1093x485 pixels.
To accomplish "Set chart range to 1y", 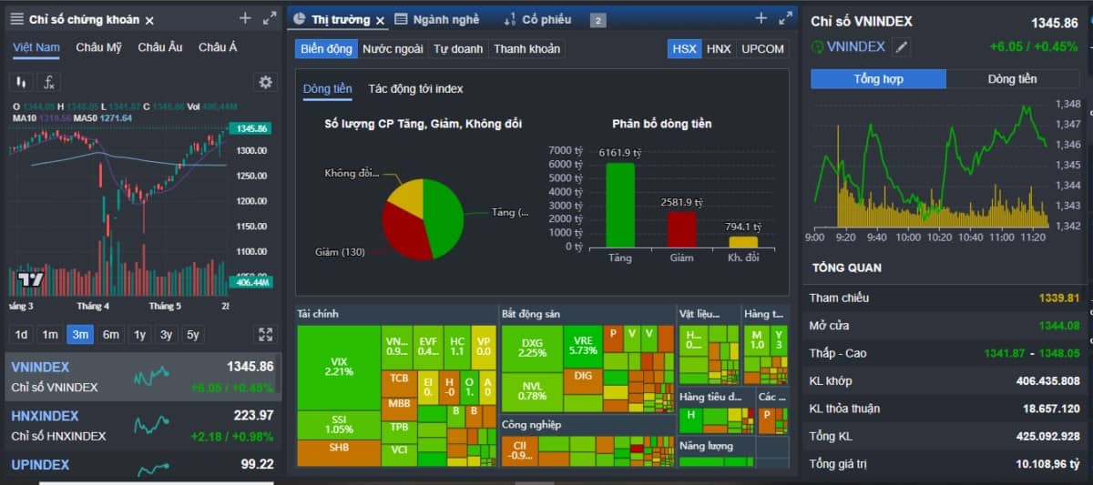I will (139, 334).
